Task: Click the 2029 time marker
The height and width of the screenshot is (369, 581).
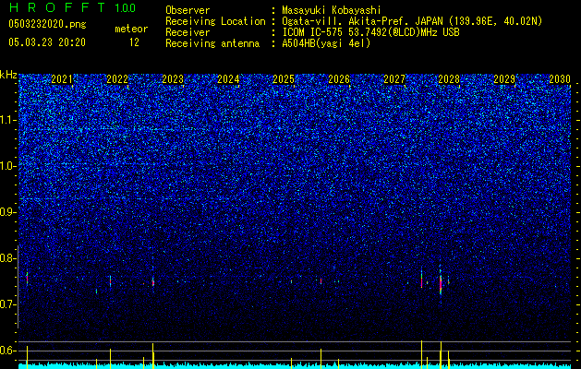Action: coord(504,79)
